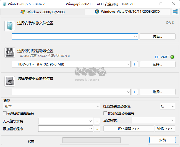Click the OA 3 label
This screenshot has height=147, width=180.
click(170, 23)
